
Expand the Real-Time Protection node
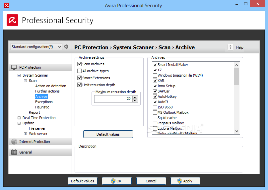(x=19, y=118)
